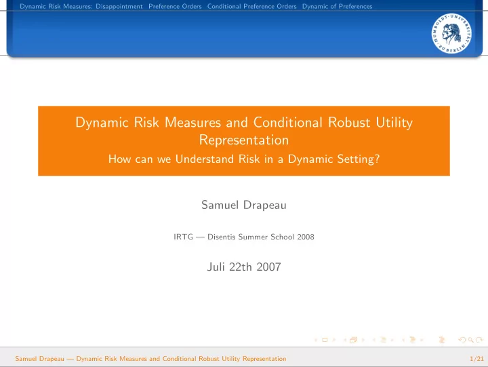
Task: Open 'Dynamic Risk Measures: Disappointment' section
Action: (81, 6)
